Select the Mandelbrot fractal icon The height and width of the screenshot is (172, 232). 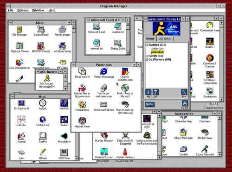click(64, 138)
